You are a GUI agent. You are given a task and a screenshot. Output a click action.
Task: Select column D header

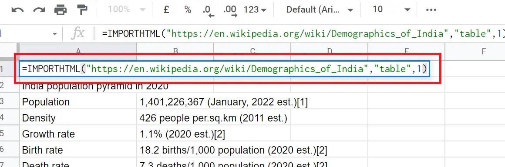(x=329, y=51)
